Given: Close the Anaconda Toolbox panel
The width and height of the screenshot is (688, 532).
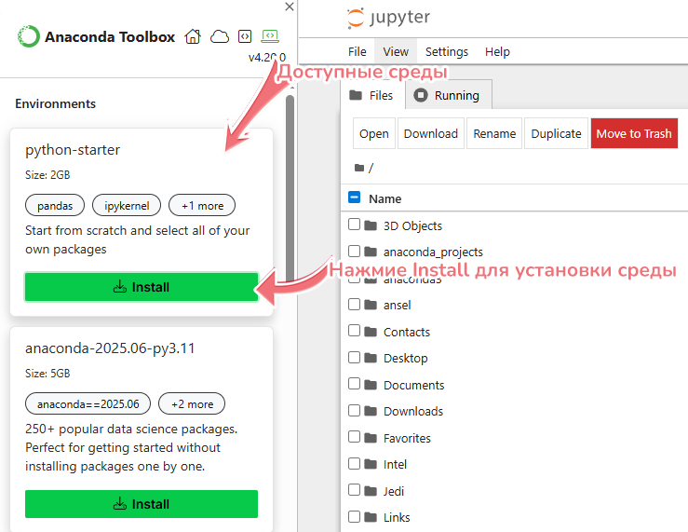Looking at the screenshot, I should pos(290,7).
